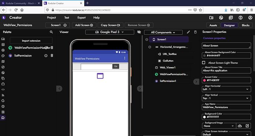This screenshot has width=255, height=136.
Task: Click the Import extension button
Action: coord(31,41)
